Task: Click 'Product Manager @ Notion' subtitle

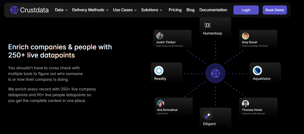Action: click(255, 46)
